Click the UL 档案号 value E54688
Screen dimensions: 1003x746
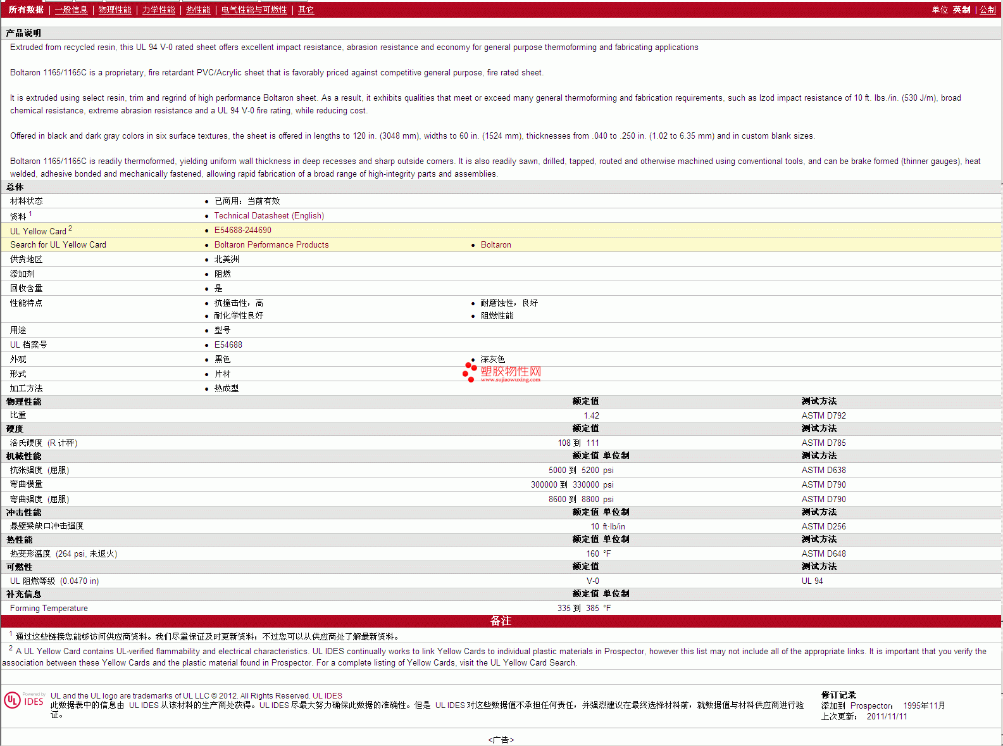point(228,345)
